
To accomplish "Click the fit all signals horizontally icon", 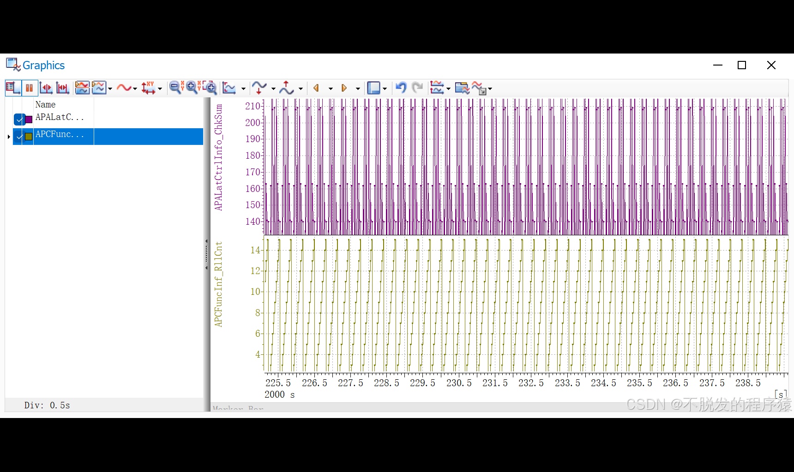I will [63, 88].
